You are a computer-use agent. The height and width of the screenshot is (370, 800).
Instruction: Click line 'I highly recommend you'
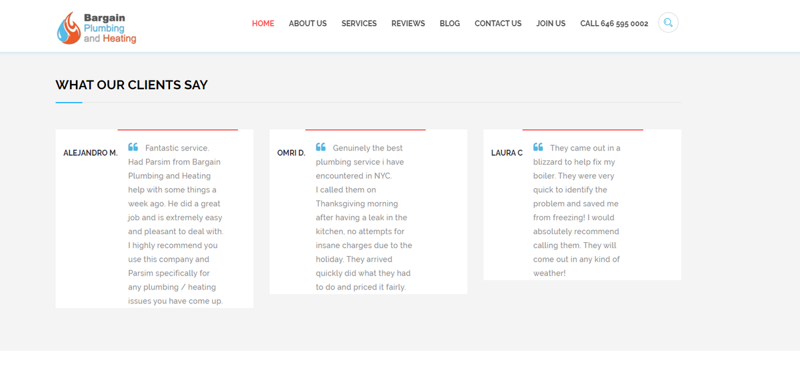[x=173, y=246]
